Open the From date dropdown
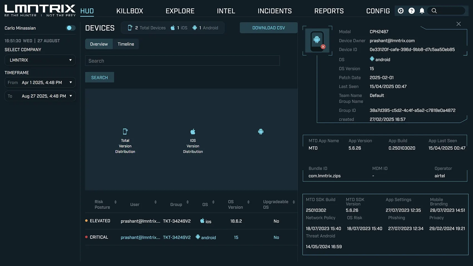Screen dimensions: 473x266 pos(40,83)
